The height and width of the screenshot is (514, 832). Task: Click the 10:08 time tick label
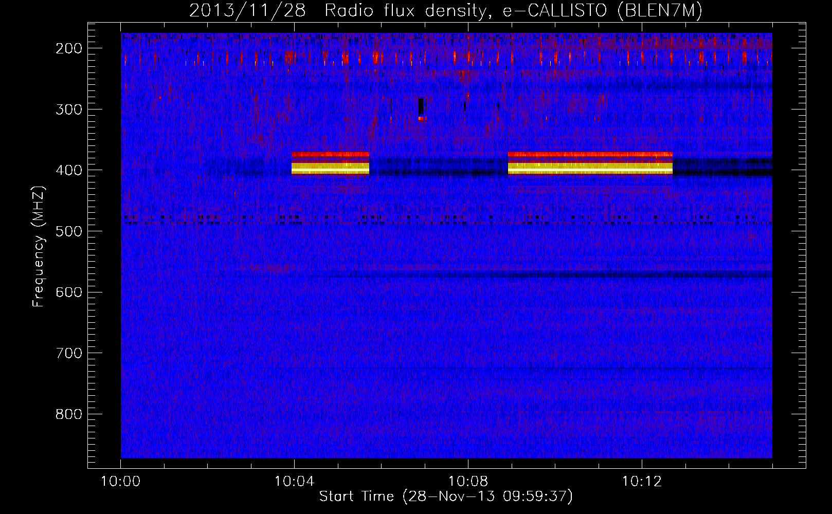tap(468, 482)
